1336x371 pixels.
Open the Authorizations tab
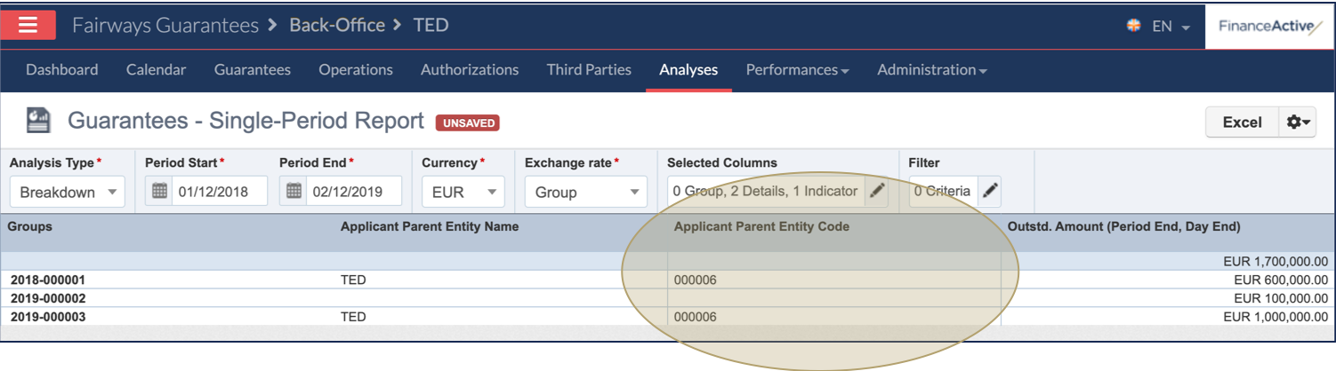(470, 69)
